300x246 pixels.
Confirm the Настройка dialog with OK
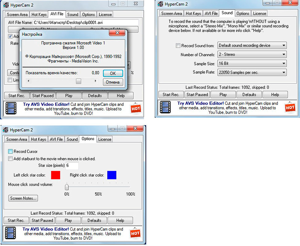pos(113,73)
